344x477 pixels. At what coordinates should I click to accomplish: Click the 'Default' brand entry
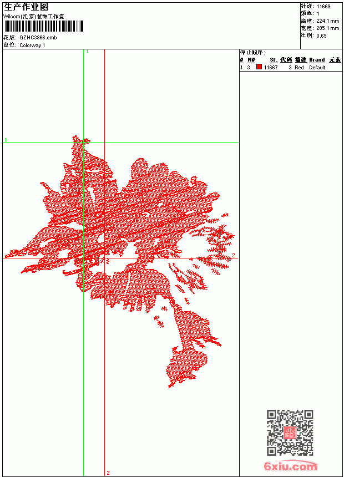(x=317, y=68)
